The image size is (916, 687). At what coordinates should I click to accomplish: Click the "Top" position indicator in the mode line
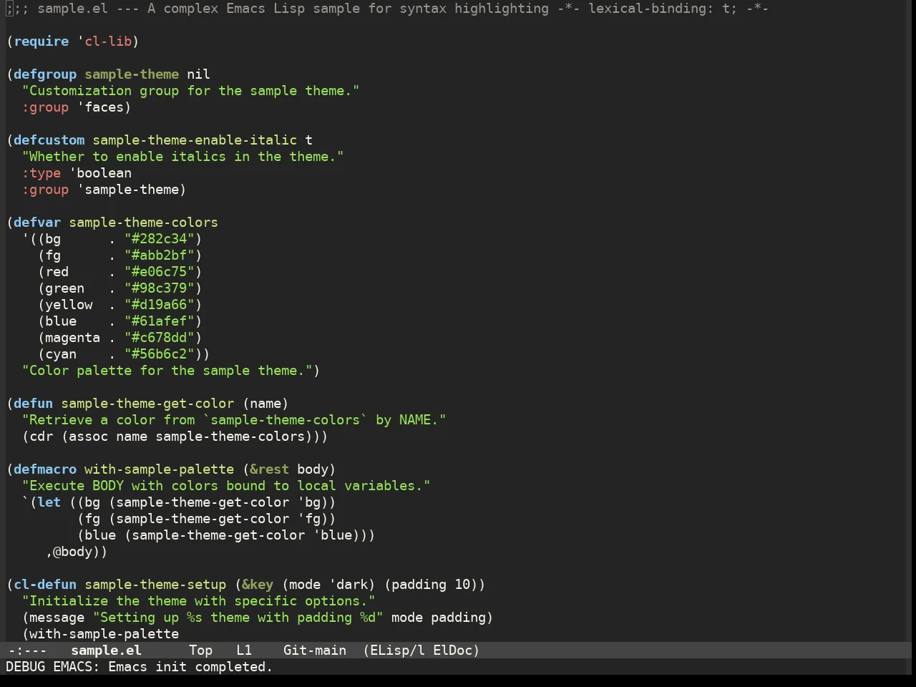(x=200, y=651)
